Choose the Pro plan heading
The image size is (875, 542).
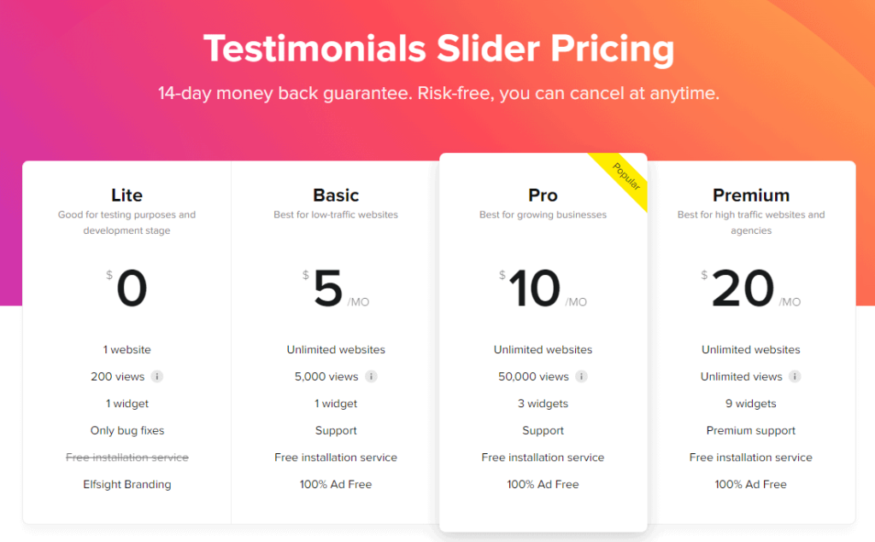click(x=543, y=195)
